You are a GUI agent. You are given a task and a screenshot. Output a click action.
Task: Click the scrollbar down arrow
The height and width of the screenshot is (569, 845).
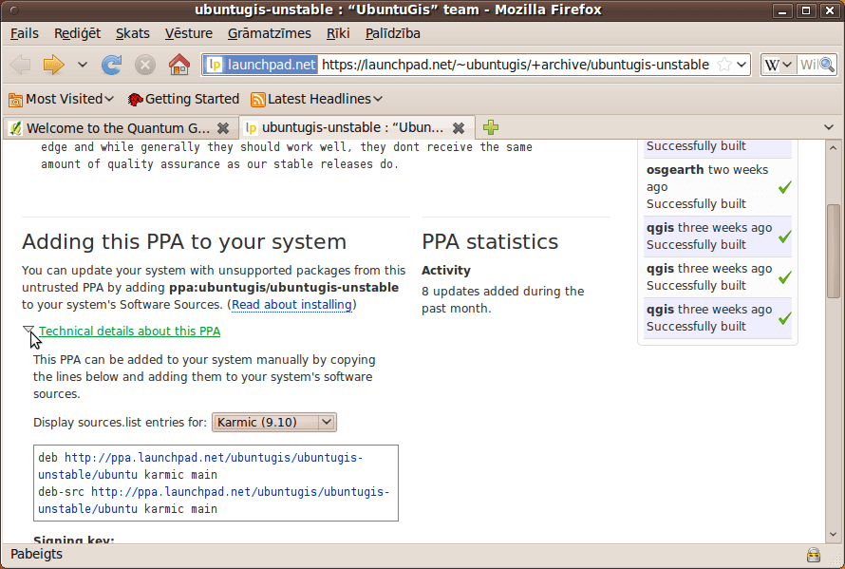pyautogui.click(x=834, y=535)
